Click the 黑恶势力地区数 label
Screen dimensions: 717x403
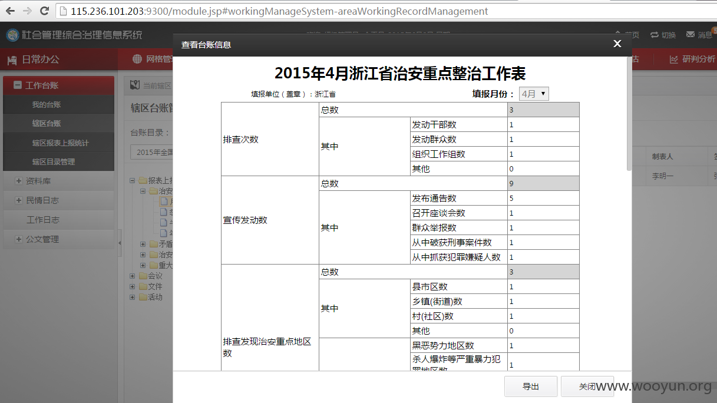(443, 346)
